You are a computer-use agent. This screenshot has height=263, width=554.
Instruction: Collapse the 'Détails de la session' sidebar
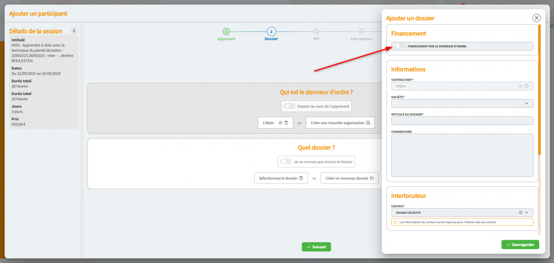(x=74, y=31)
